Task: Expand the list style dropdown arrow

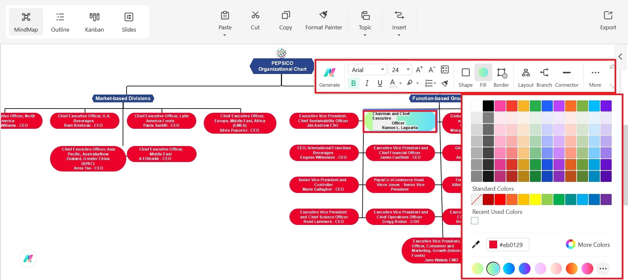Action: click(x=435, y=83)
